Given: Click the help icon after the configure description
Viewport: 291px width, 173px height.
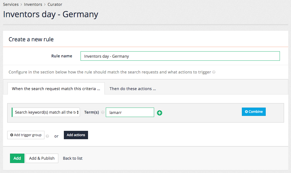Looking at the screenshot, I should (214, 72).
